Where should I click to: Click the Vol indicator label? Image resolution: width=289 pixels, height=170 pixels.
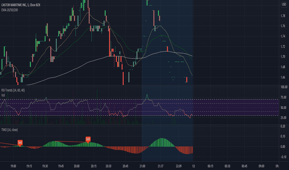tap(3, 95)
